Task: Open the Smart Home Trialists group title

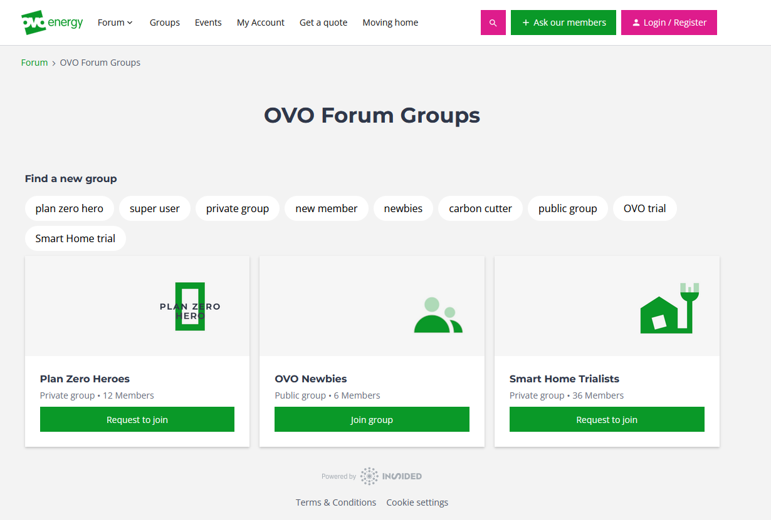Action: tap(564, 379)
